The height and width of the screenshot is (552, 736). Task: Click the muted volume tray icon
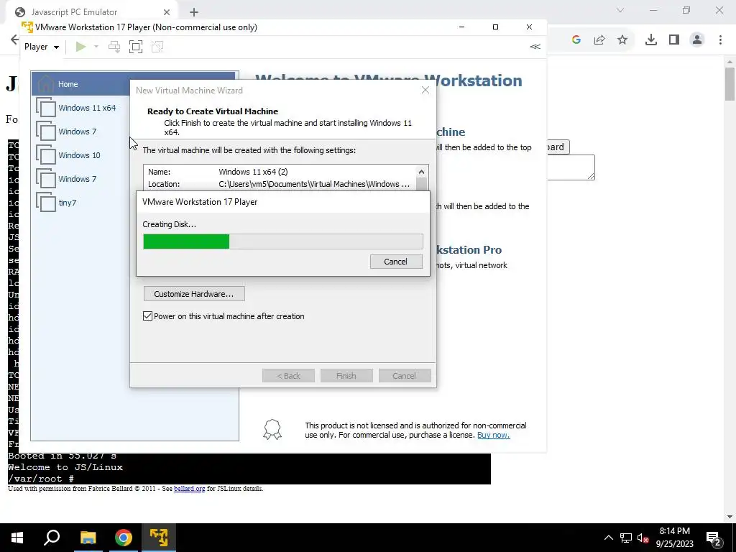coord(643,538)
